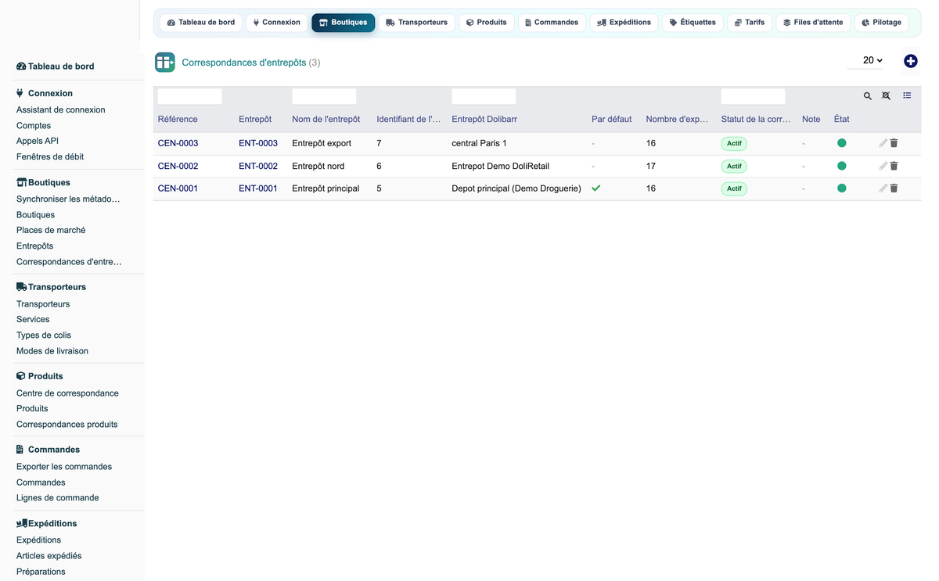Image resolution: width=939 pixels, height=581 pixels.
Task: Edit the CEN-0003 row with pencil icon
Action: click(x=883, y=143)
